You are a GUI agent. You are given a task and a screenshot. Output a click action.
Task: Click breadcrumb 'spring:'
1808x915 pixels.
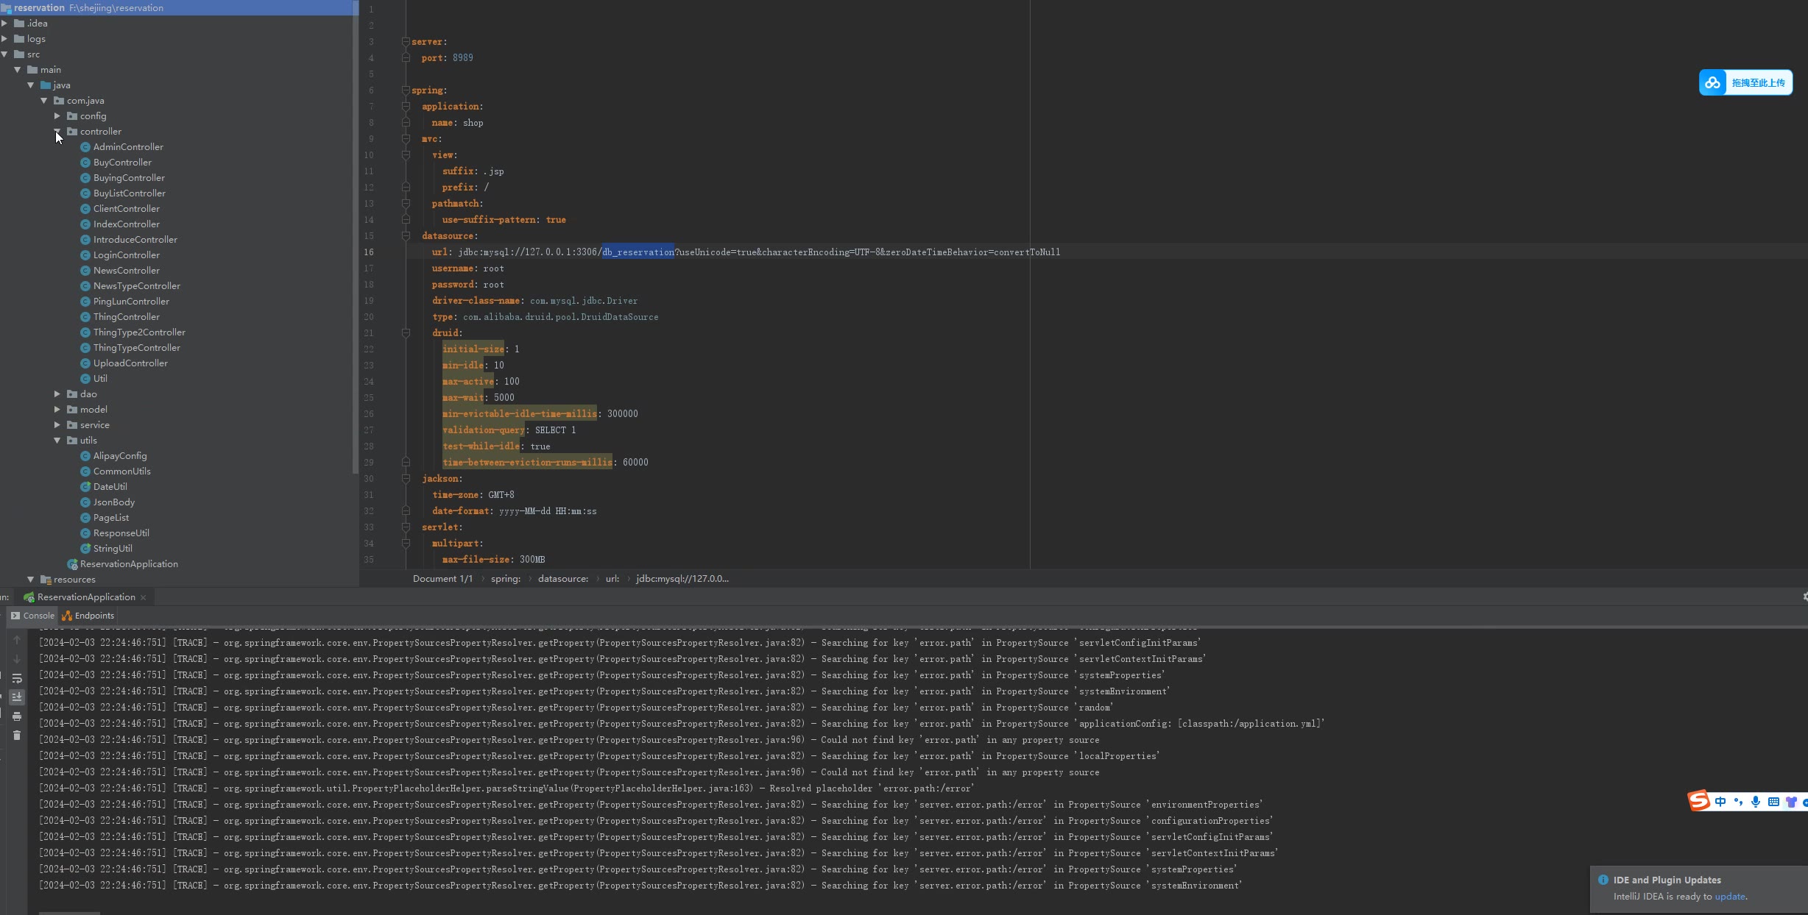506,578
